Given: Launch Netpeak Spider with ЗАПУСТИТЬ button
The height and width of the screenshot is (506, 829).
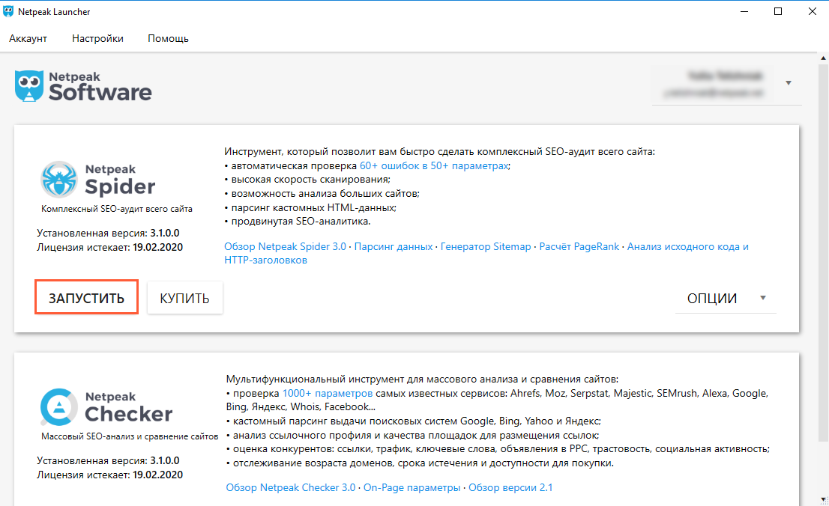Looking at the screenshot, I should [x=87, y=297].
